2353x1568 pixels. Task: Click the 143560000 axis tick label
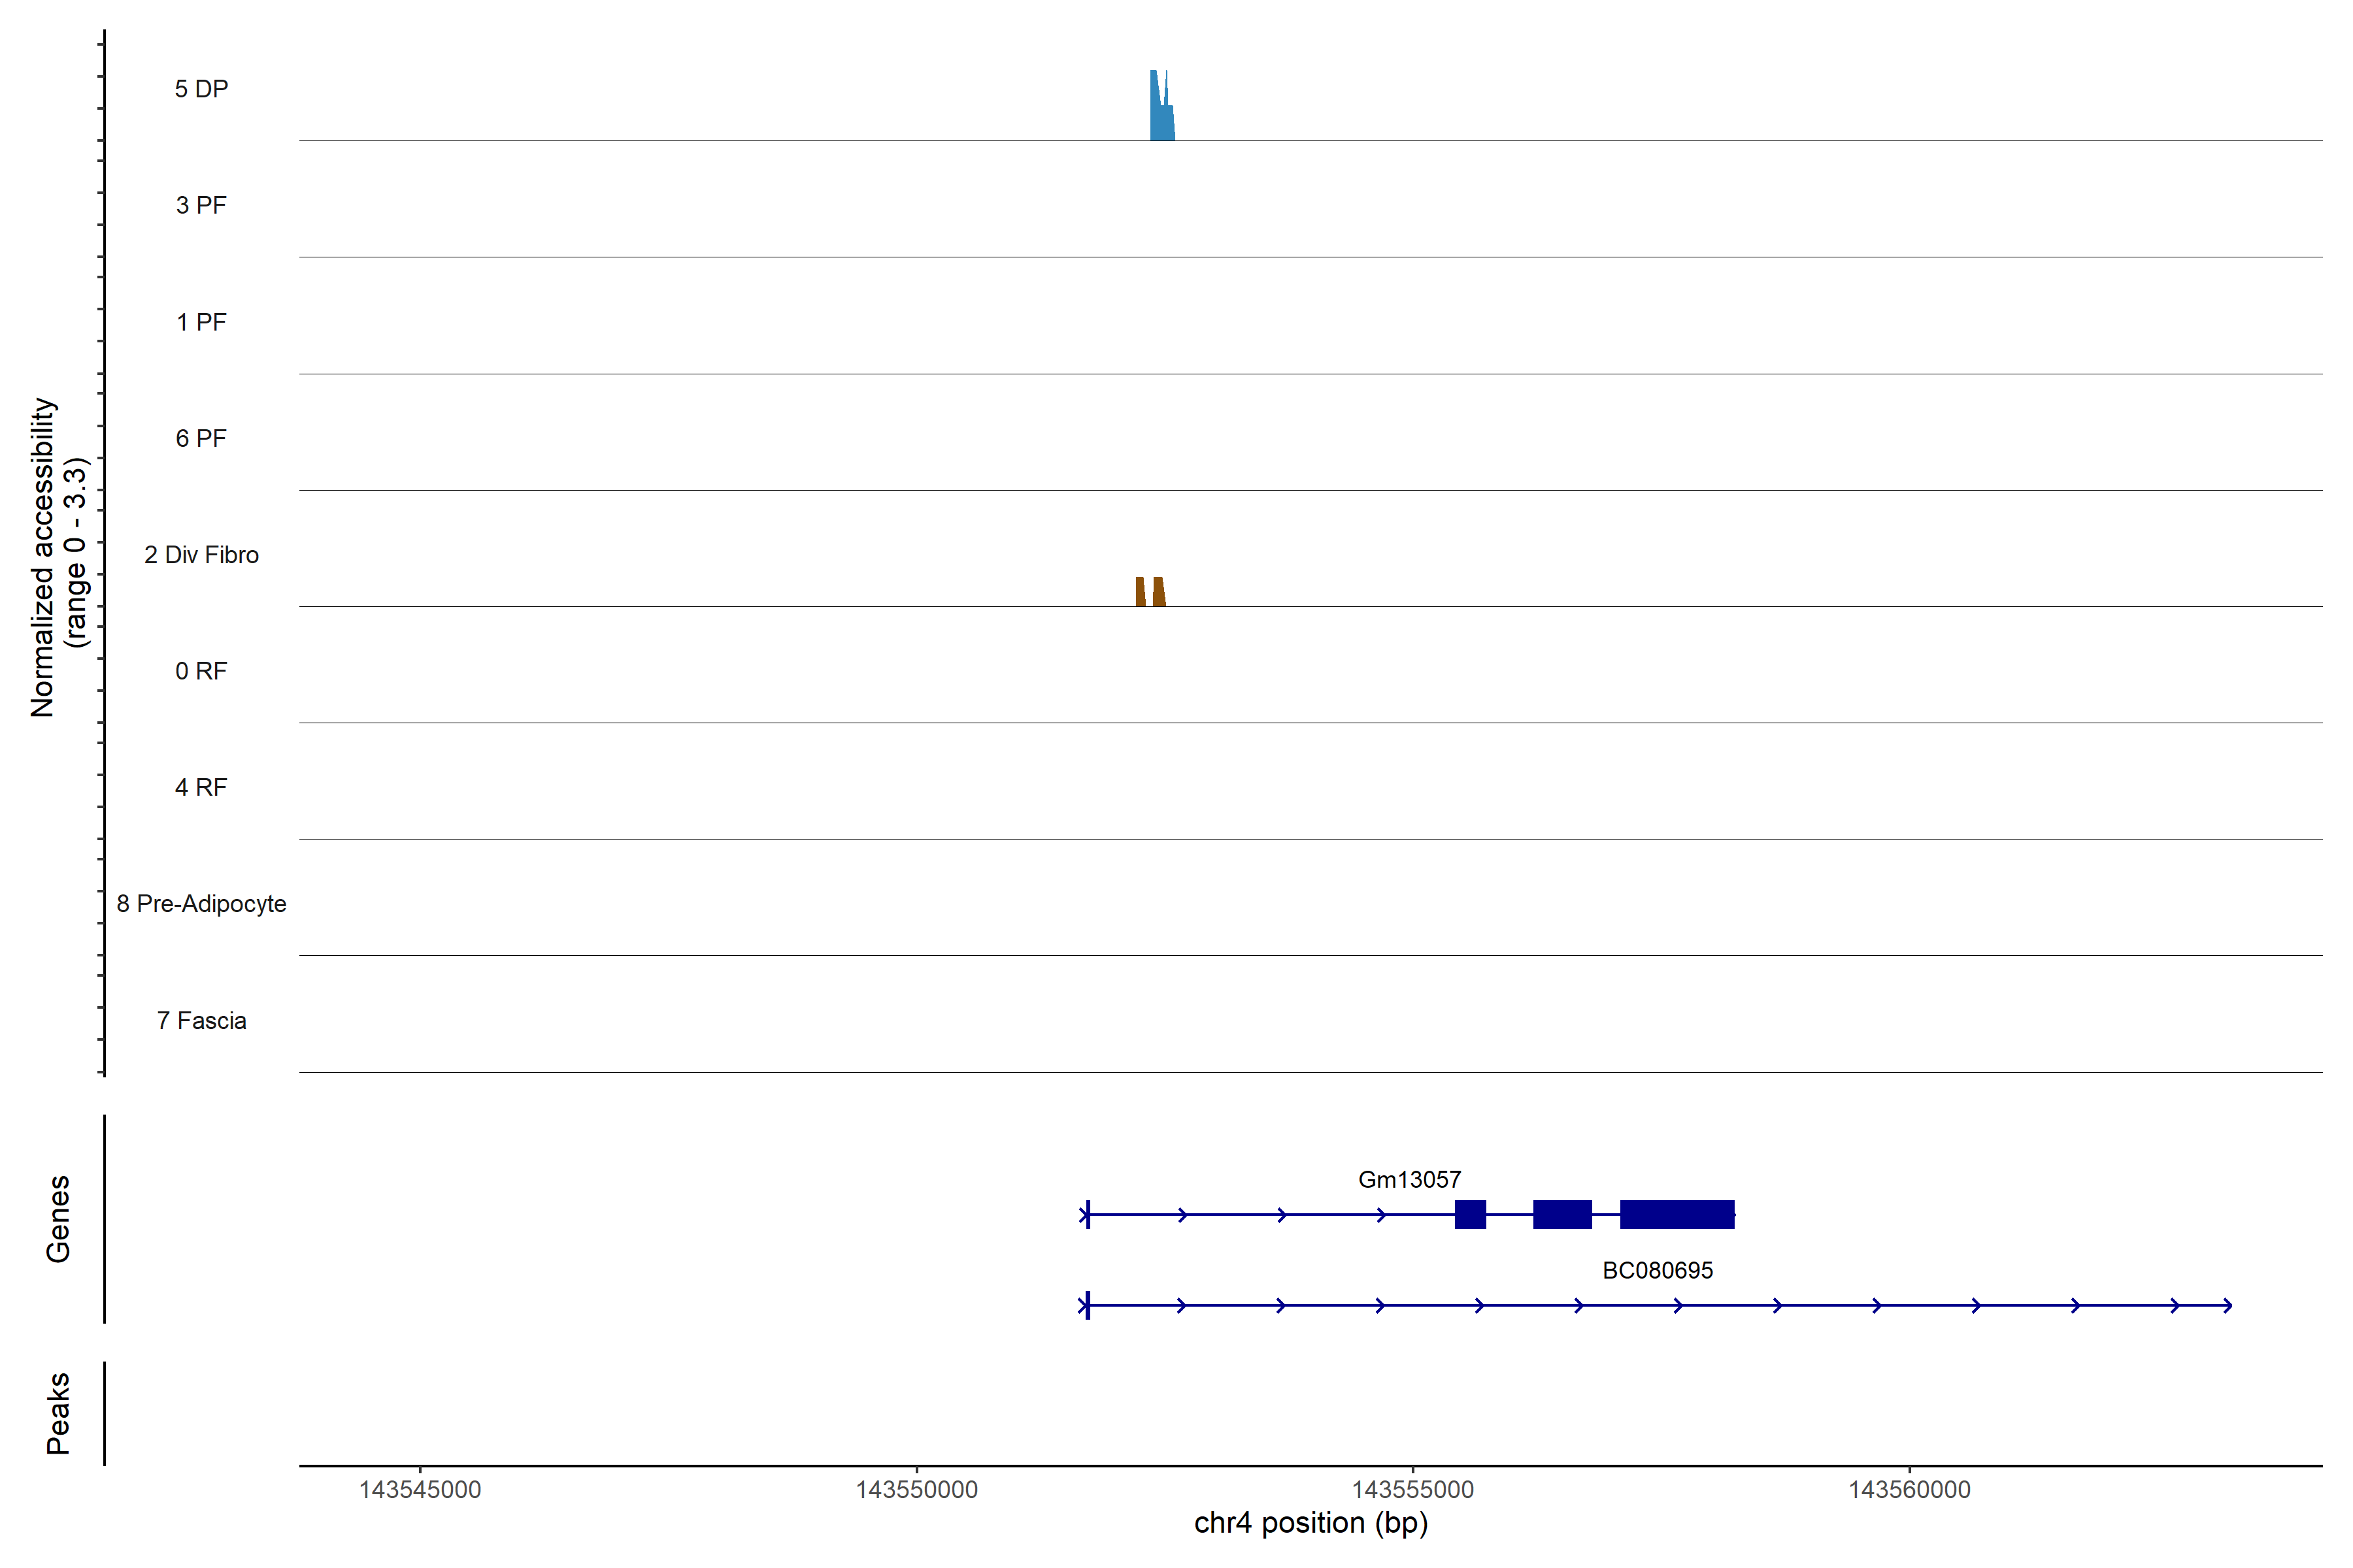point(1909,1490)
